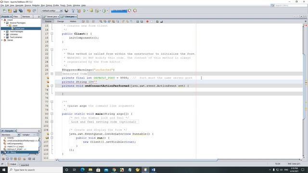Screen dimensions: 308x173
Task: Open the File menu
Action: 2,5
